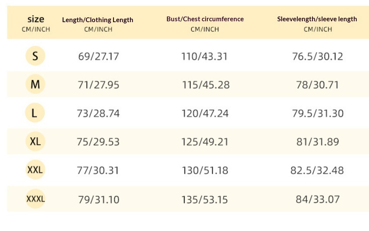Click the size column header
The width and height of the screenshot is (369, 231).
tap(36, 23)
